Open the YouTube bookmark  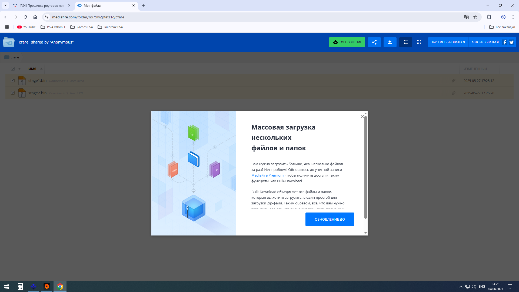coord(26,27)
